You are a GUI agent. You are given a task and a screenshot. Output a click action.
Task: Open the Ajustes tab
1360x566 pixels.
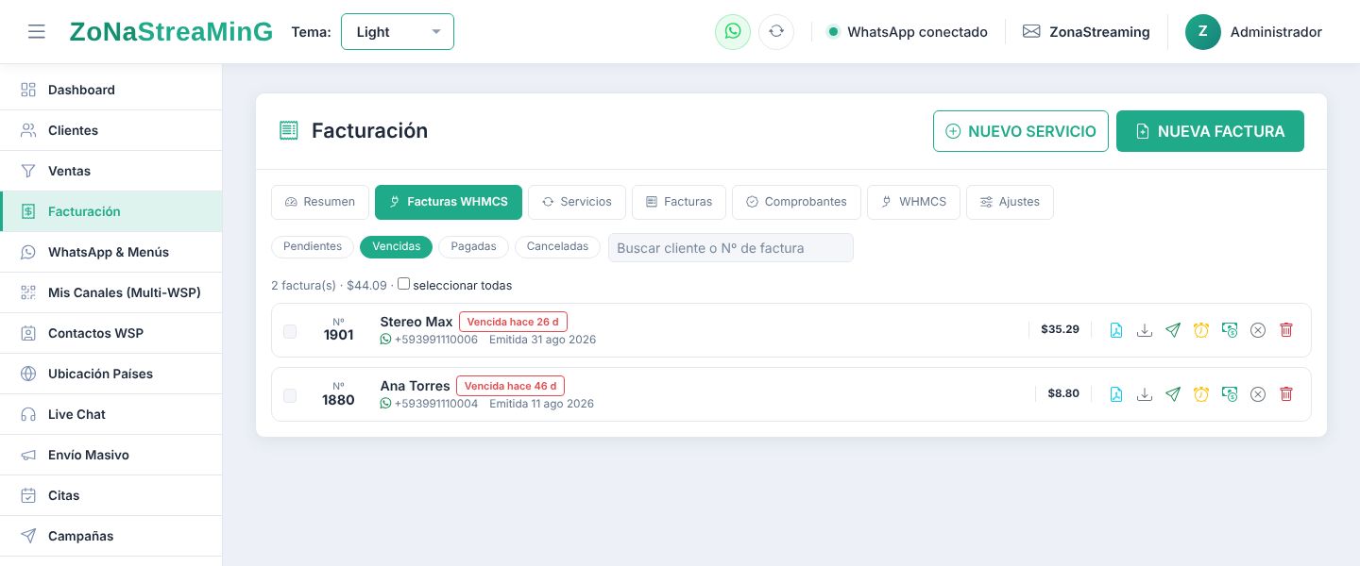pos(1010,202)
